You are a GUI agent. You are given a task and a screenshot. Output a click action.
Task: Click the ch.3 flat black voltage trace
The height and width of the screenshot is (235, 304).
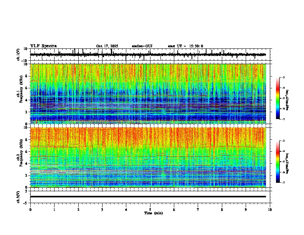(148, 197)
